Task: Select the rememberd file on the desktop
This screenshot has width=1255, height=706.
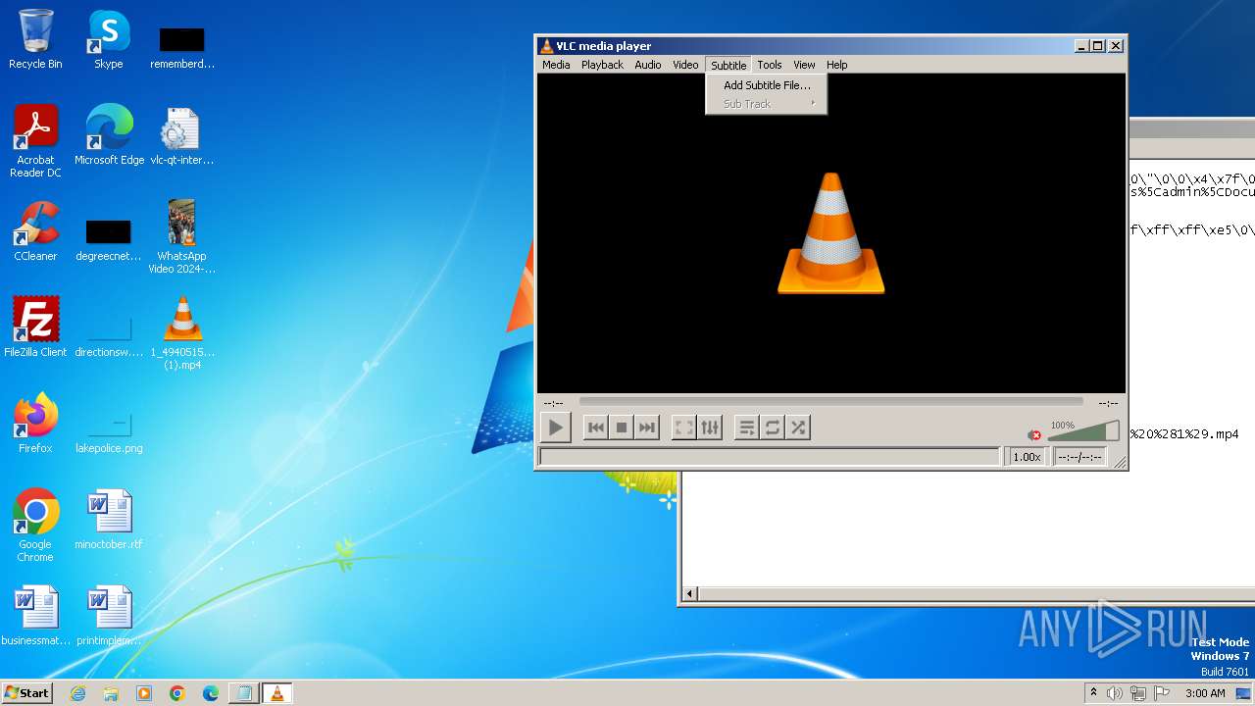Action: point(182,47)
